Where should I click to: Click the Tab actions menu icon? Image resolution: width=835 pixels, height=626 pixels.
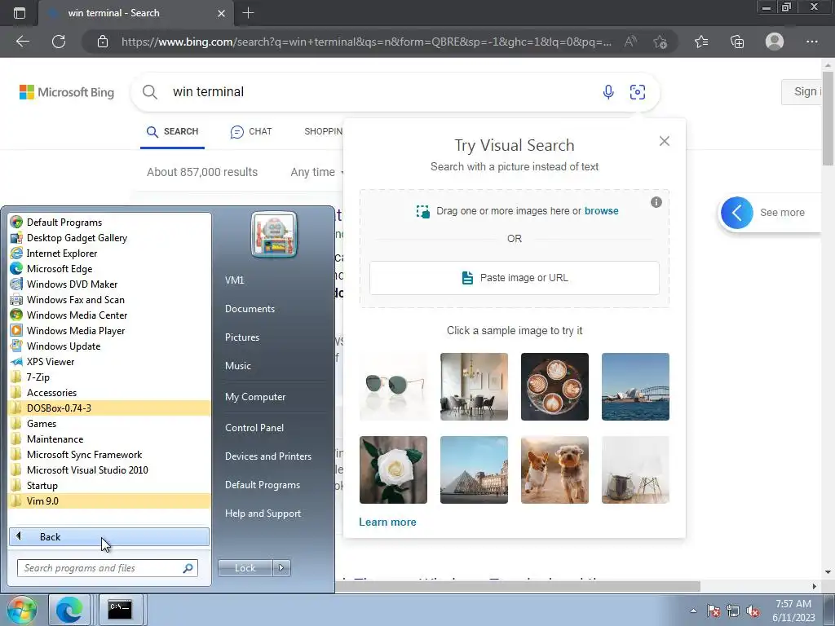pos(20,13)
